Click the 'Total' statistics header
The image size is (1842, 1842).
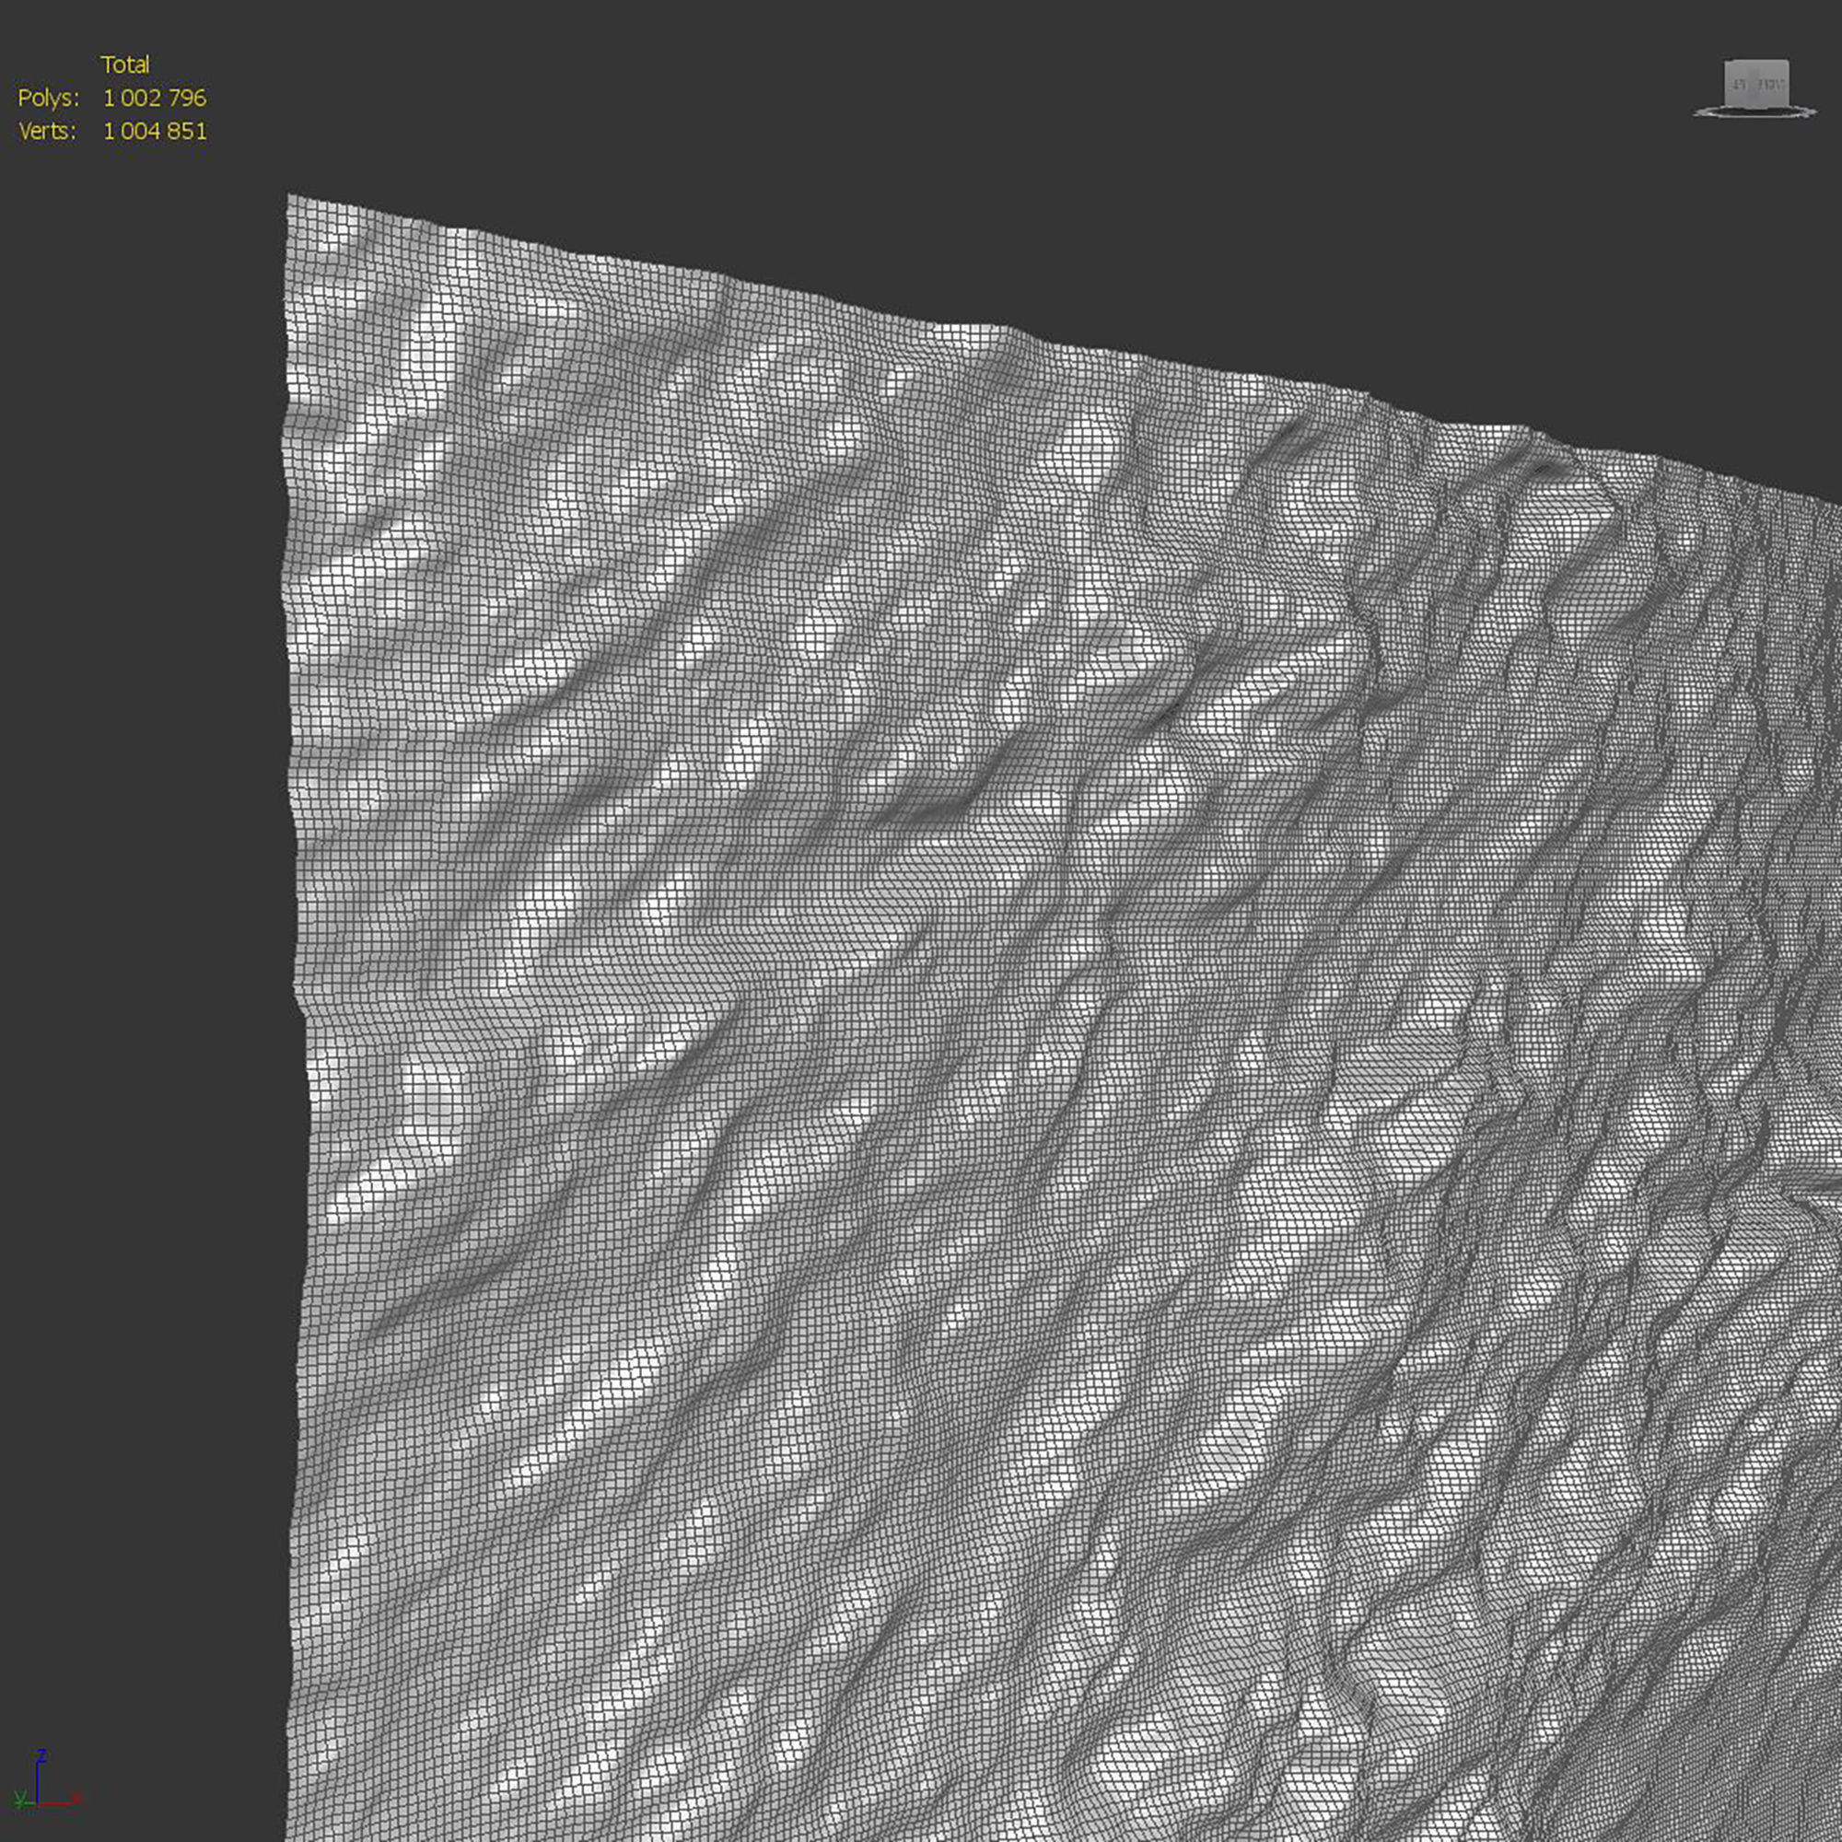[x=125, y=64]
